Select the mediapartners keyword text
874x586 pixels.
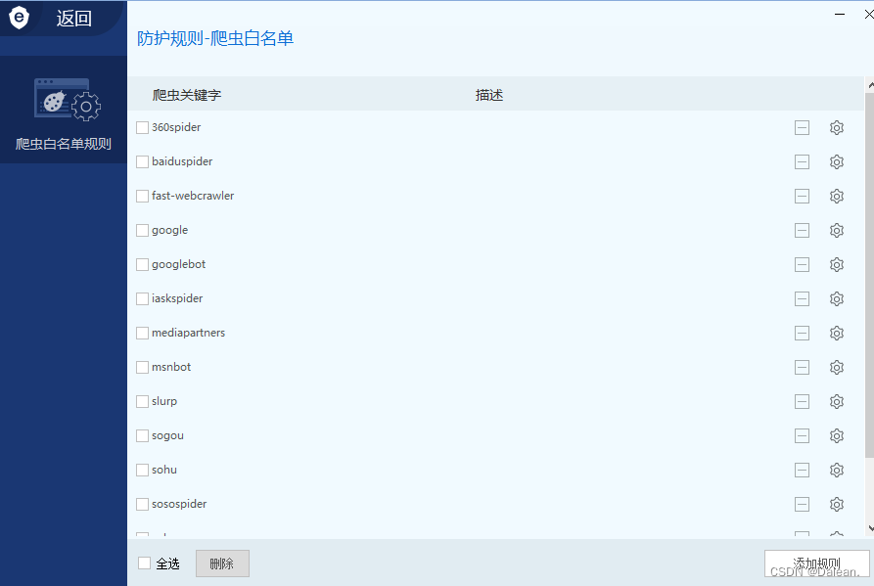pos(188,333)
